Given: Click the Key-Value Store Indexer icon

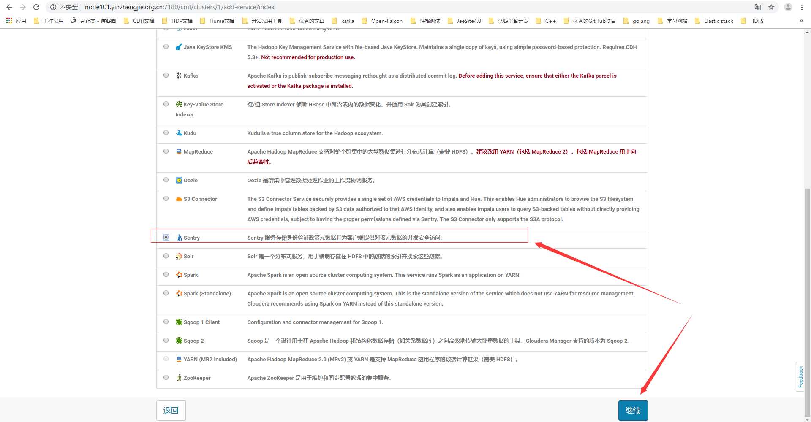Looking at the screenshot, I should coord(179,104).
